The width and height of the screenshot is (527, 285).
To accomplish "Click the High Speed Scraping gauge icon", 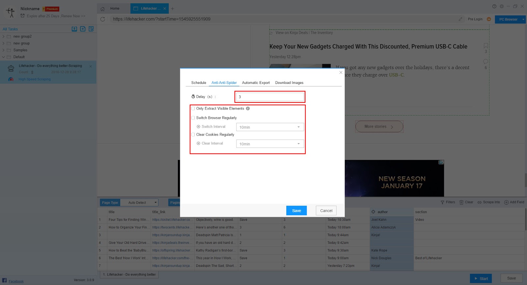I will [11, 79].
